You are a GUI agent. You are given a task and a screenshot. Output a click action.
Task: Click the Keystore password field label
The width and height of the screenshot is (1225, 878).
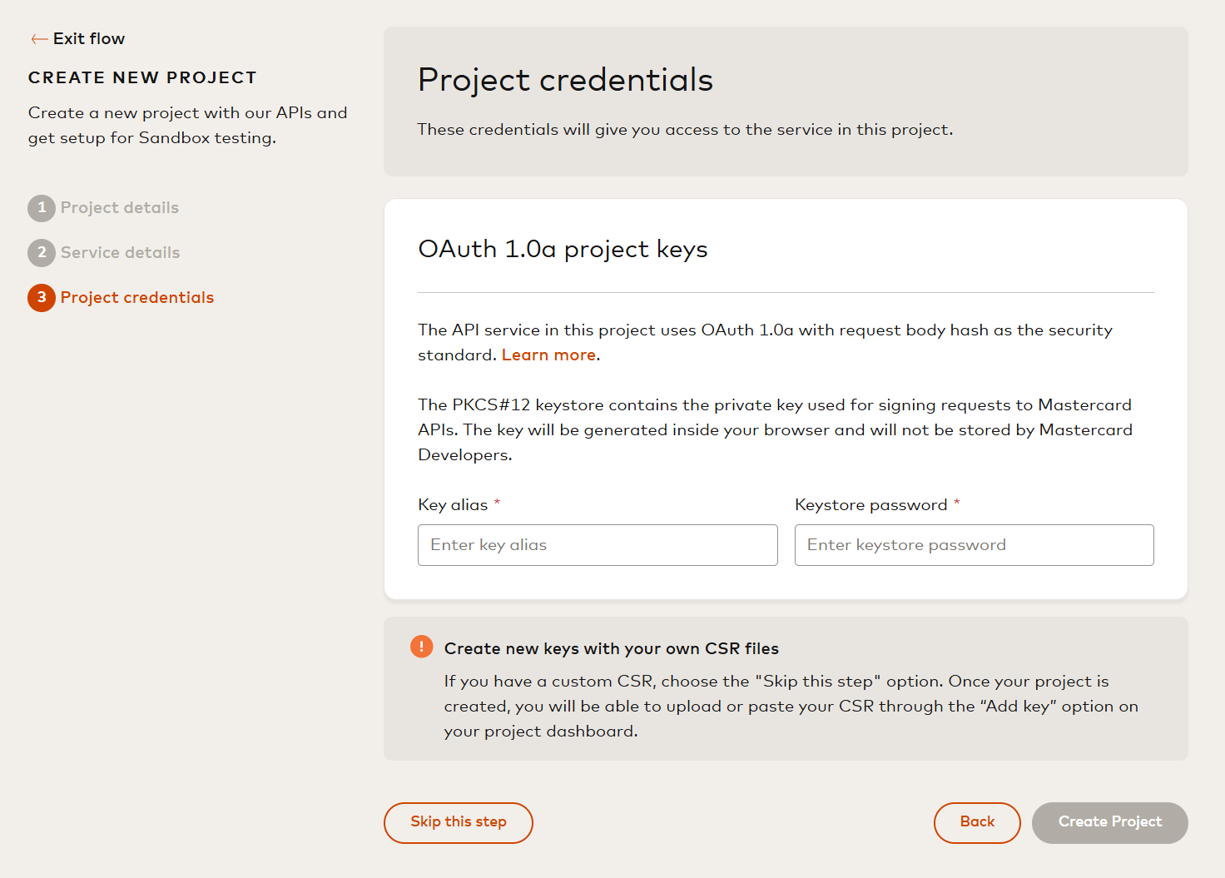(x=871, y=505)
